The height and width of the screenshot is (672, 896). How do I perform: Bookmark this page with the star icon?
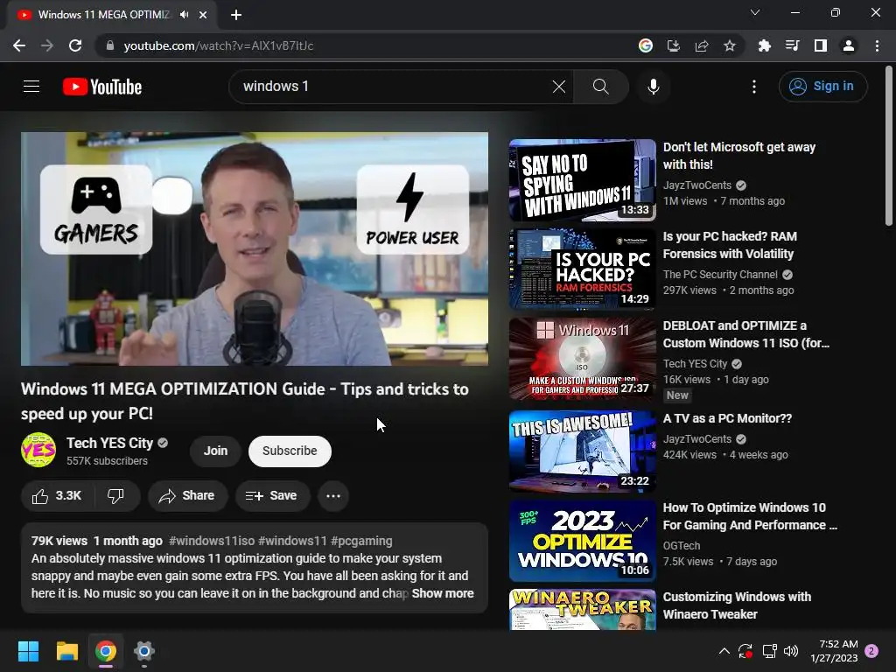(730, 45)
